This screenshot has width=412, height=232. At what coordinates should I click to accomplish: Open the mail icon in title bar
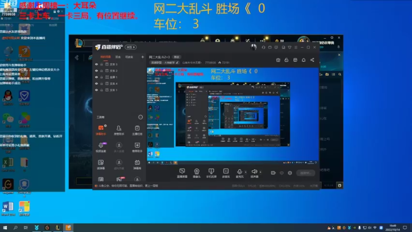pos(270,47)
